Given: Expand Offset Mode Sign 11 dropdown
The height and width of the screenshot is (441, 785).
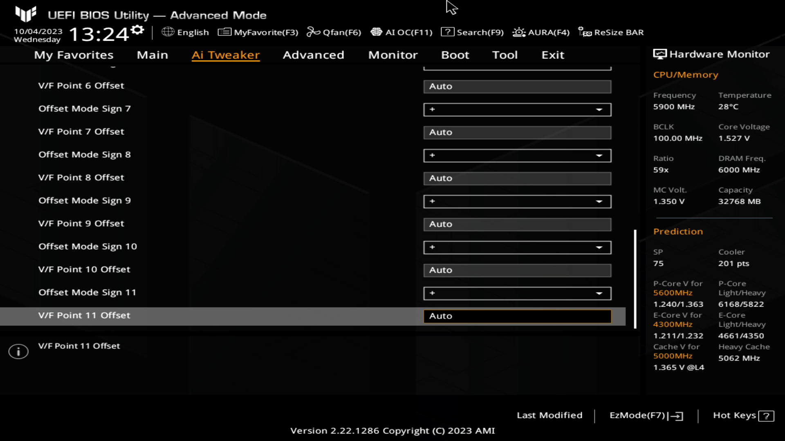Looking at the screenshot, I should (x=599, y=293).
